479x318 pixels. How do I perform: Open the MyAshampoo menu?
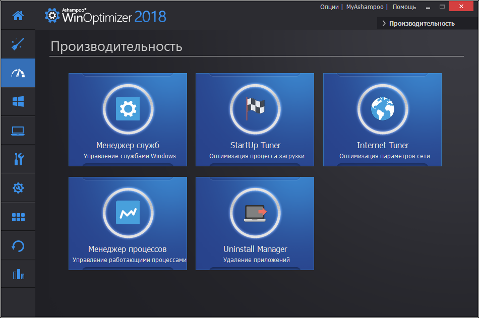point(365,7)
